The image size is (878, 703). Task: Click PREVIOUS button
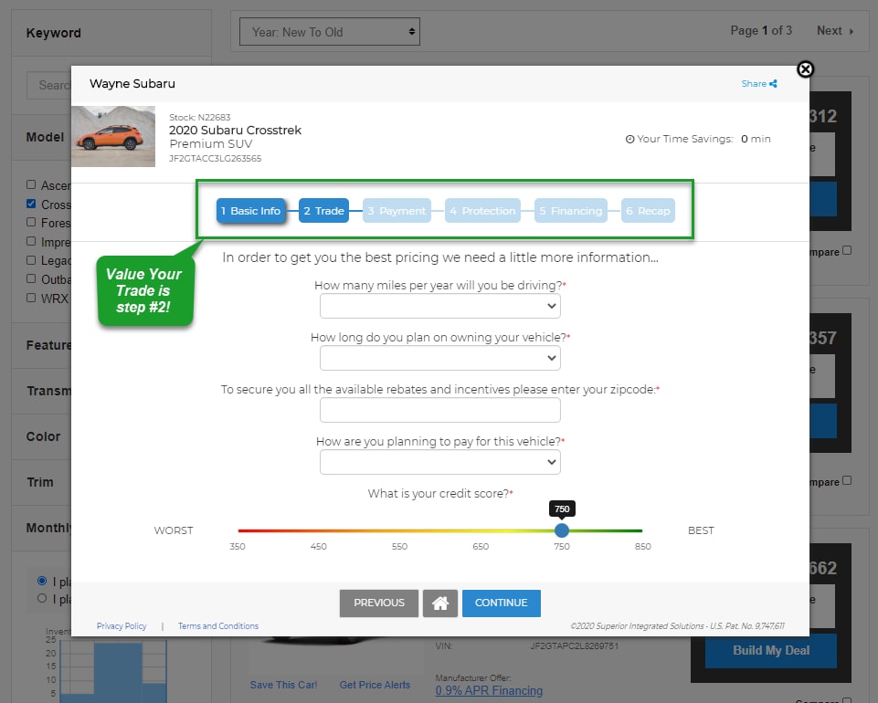click(378, 603)
